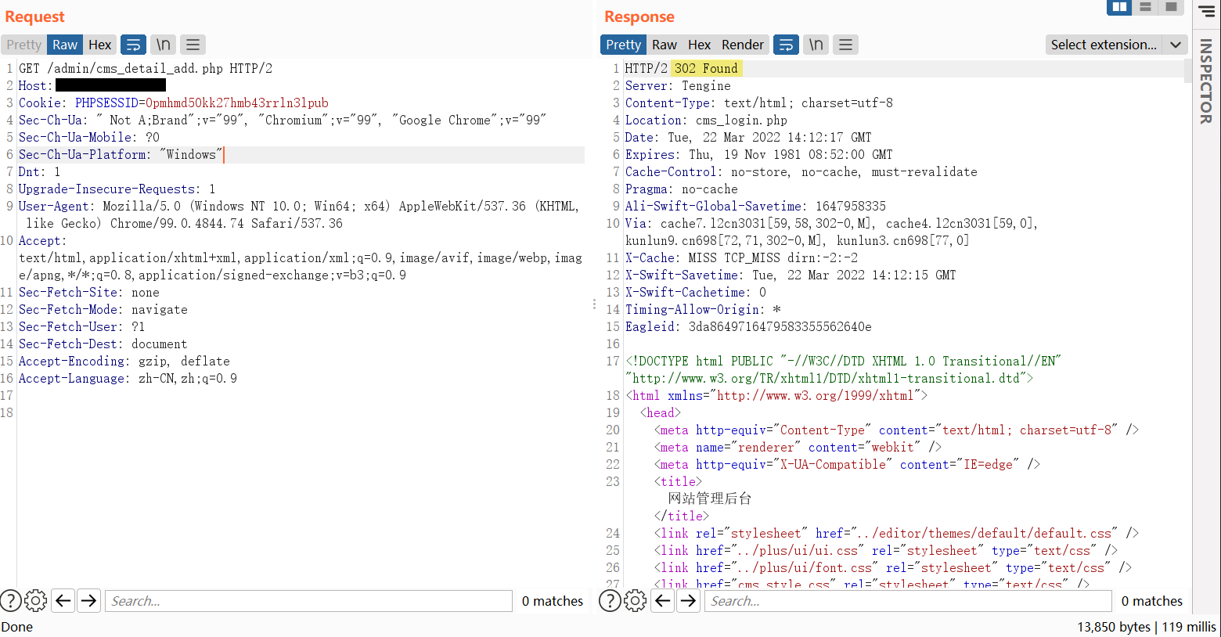1221x637 pixels.
Task: Click Accept-Language: zh-CN header line
Action: (128, 379)
